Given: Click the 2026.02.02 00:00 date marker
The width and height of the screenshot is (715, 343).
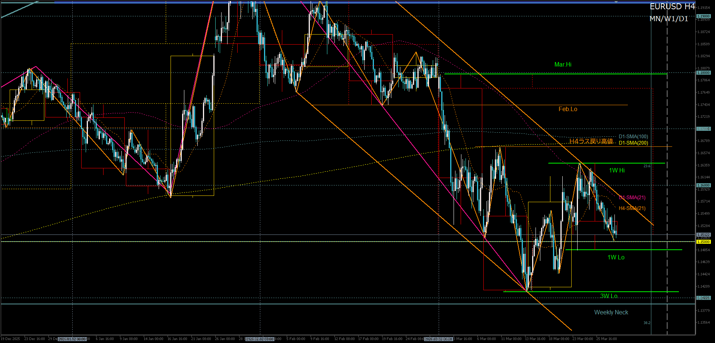Looking at the screenshot, I should [260, 339].
